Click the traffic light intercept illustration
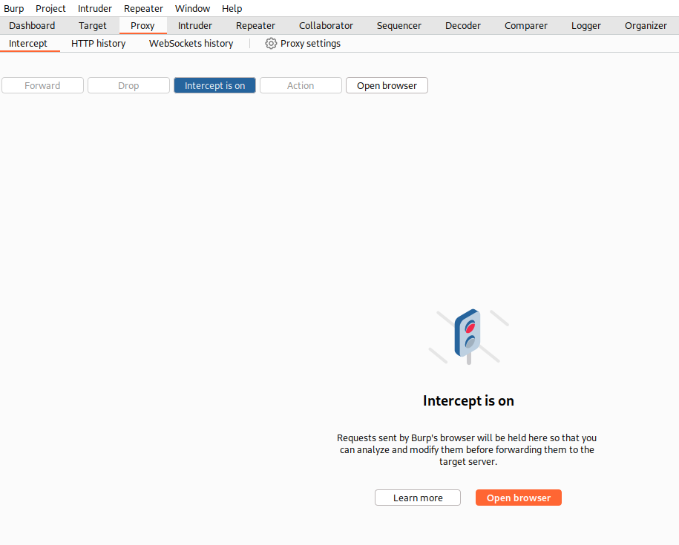Image resolution: width=679 pixels, height=545 pixels. click(468, 337)
